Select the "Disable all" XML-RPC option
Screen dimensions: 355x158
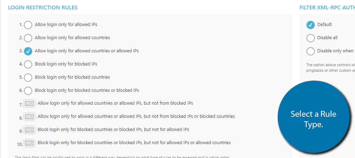(x=311, y=38)
